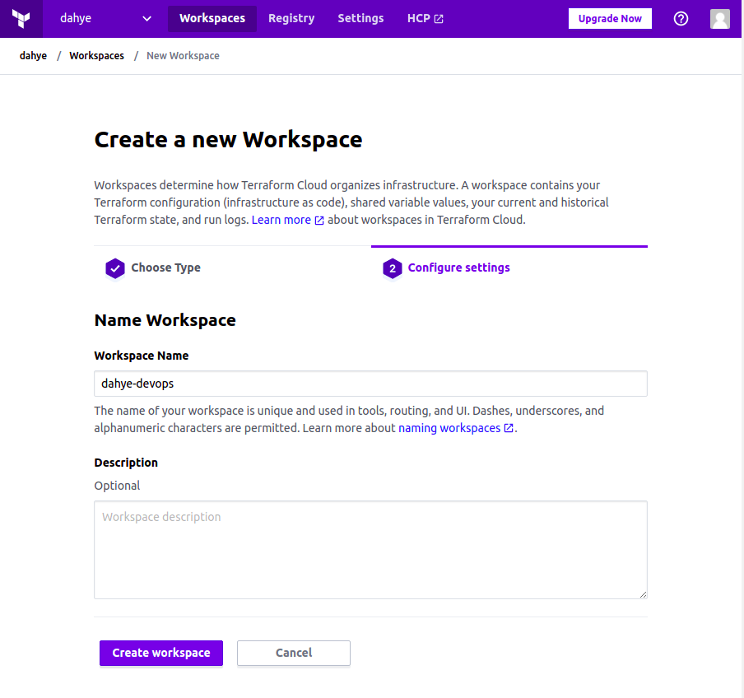Click the Workspace Name label
This screenshot has width=744, height=698.
(142, 356)
